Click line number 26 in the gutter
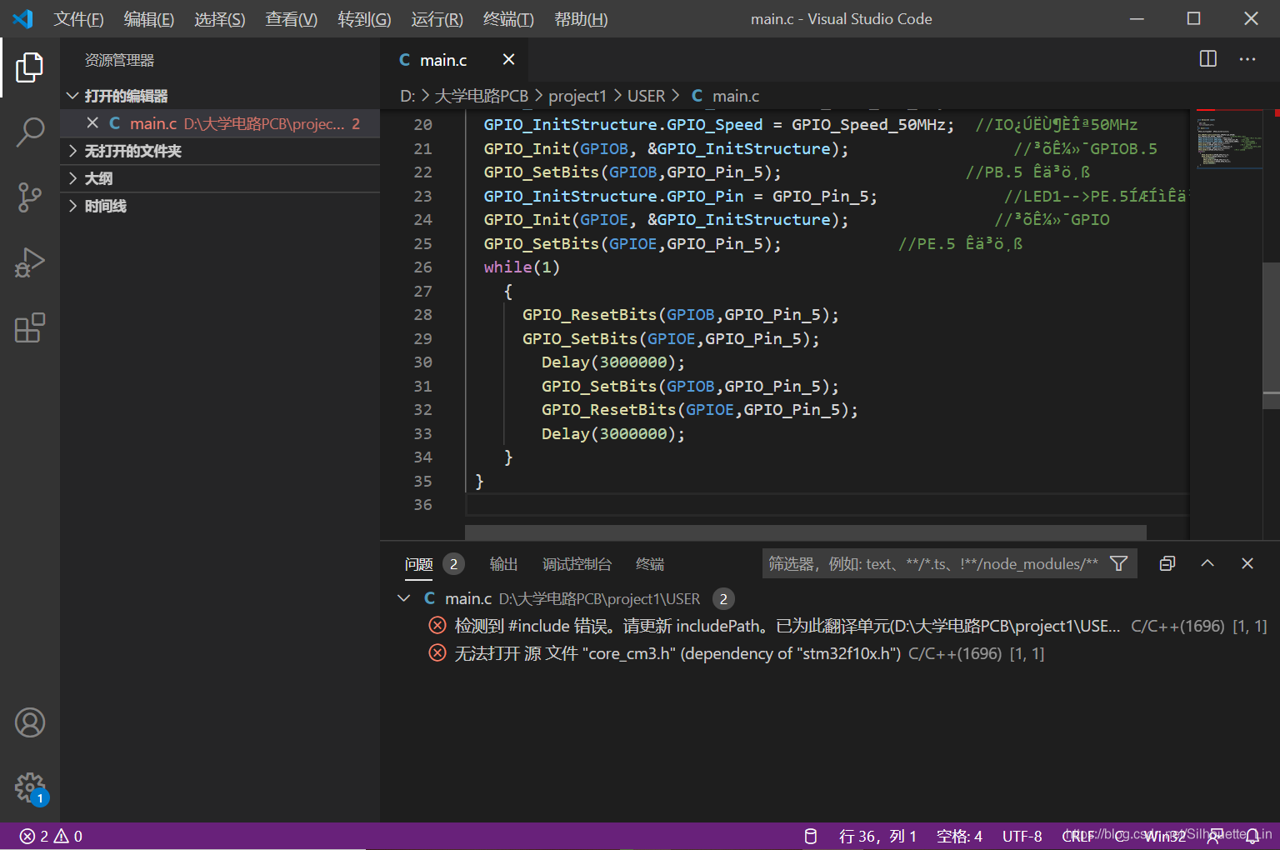Viewport: 1280px width, 850px height. (x=423, y=267)
